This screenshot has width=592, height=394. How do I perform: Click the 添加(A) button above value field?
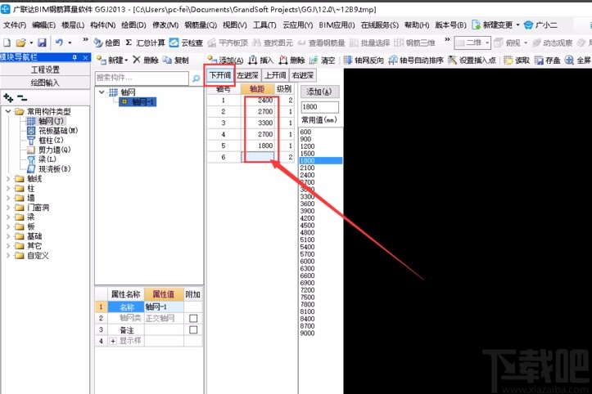pyautogui.click(x=319, y=92)
